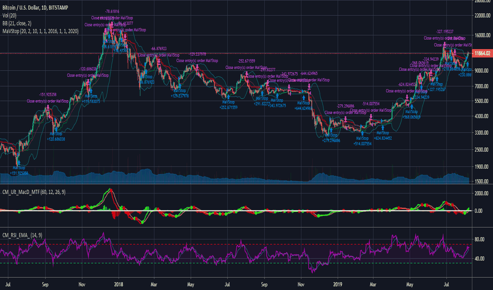Click the 4300.00 price axis value
The height and width of the screenshot is (290, 493).
pyautogui.click(x=482, y=116)
